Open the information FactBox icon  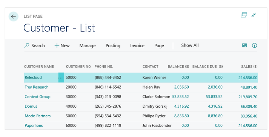pyautogui.click(x=254, y=45)
